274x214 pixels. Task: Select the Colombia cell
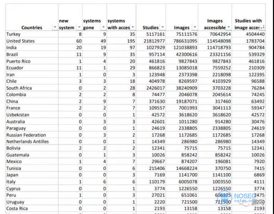point(32,94)
